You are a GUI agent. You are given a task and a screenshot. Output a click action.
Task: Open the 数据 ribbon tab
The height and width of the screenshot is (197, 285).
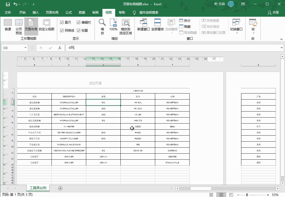tap(82, 12)
